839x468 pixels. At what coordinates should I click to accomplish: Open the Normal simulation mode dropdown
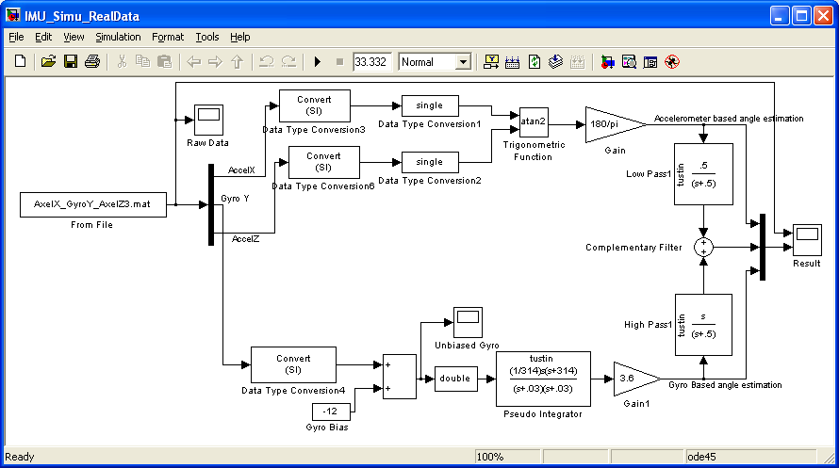[464, 62]
